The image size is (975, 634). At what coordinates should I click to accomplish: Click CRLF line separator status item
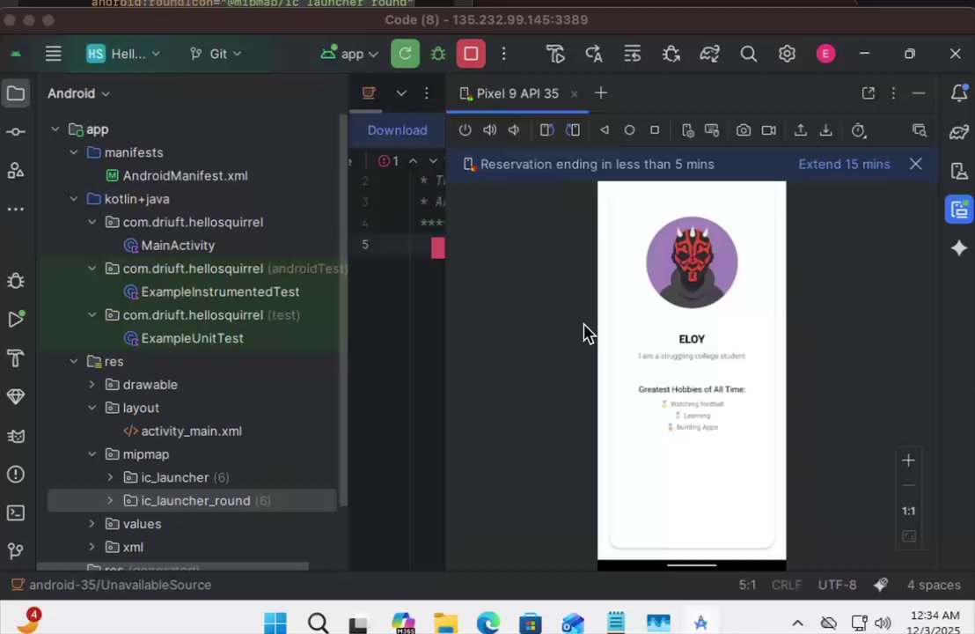[786, 585]
